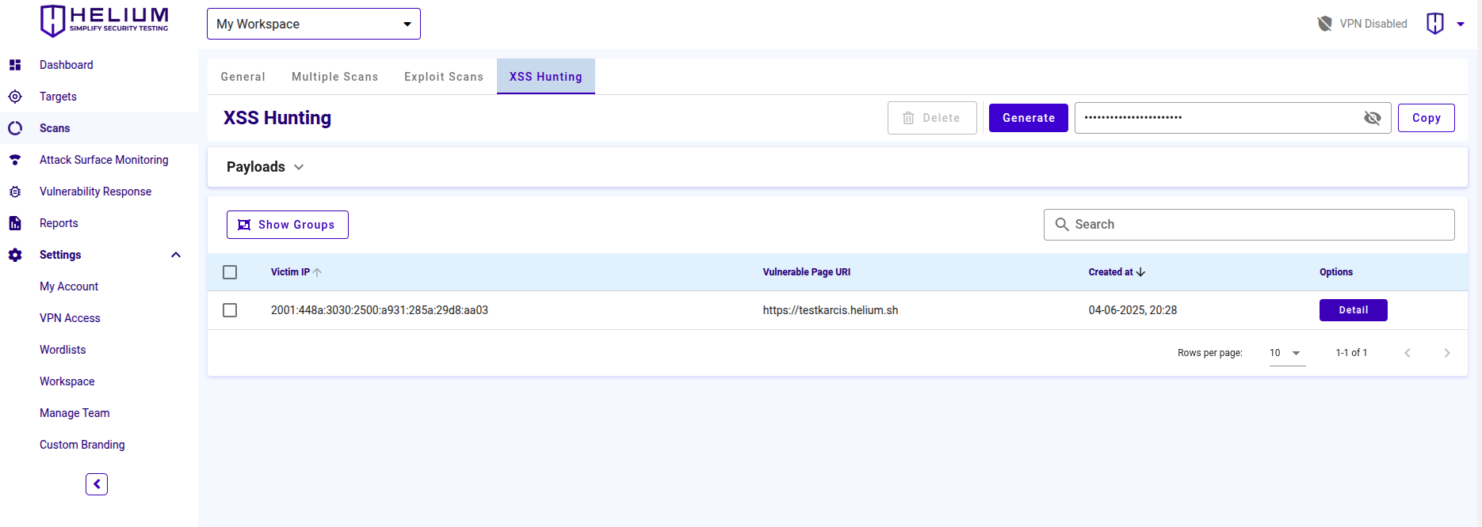This screenshot has height=527, width=1482.
Task: Click the VPN Disabled shield icon
Action: tap(1324, 24)
